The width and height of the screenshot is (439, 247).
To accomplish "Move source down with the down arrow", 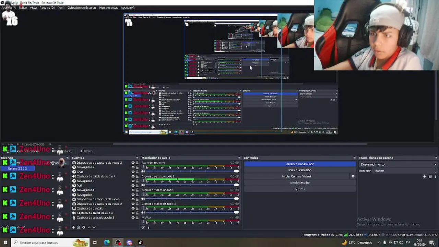I will (94, 227).
